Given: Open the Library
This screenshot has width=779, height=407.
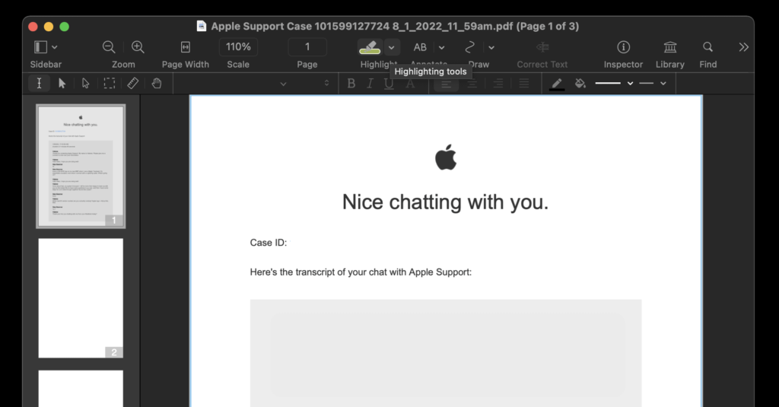Looking at the screenshot, I should click(x=670, y=46).
